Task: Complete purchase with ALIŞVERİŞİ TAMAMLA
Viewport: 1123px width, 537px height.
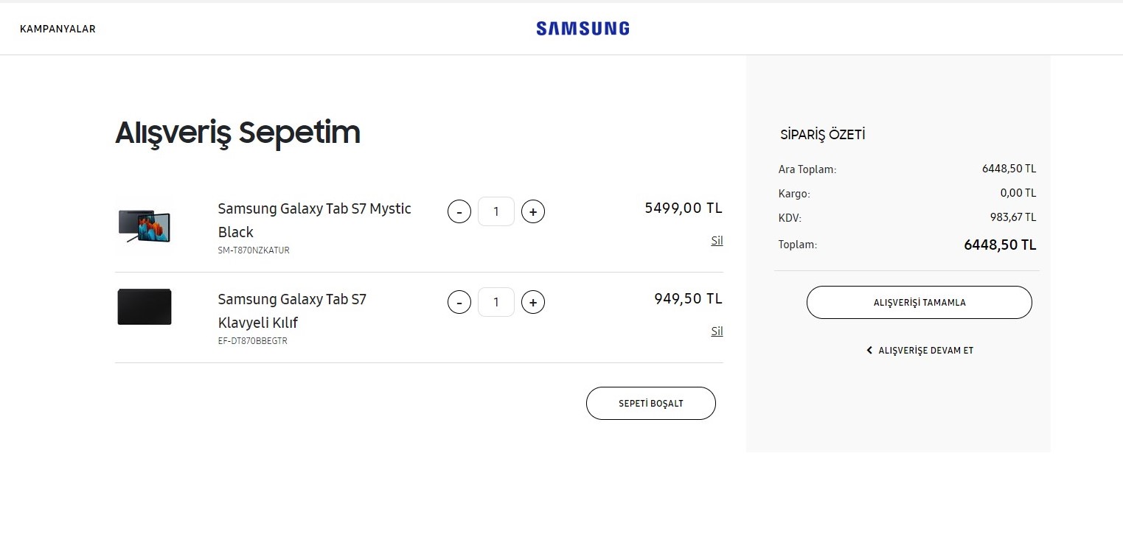Action: (x=919, y=303)
